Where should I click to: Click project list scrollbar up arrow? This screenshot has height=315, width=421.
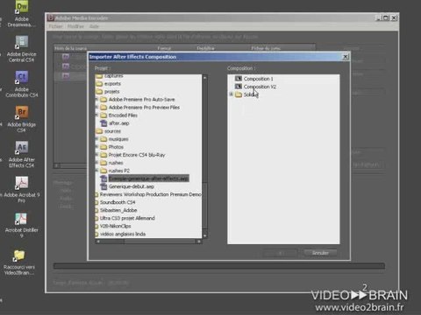[x=204, y=77]
